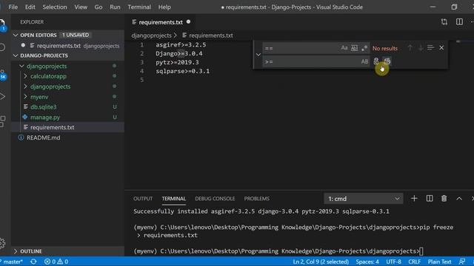
Task: Collapse the DJANGO-PROJECTS section
Action: [x=16, y=56]
